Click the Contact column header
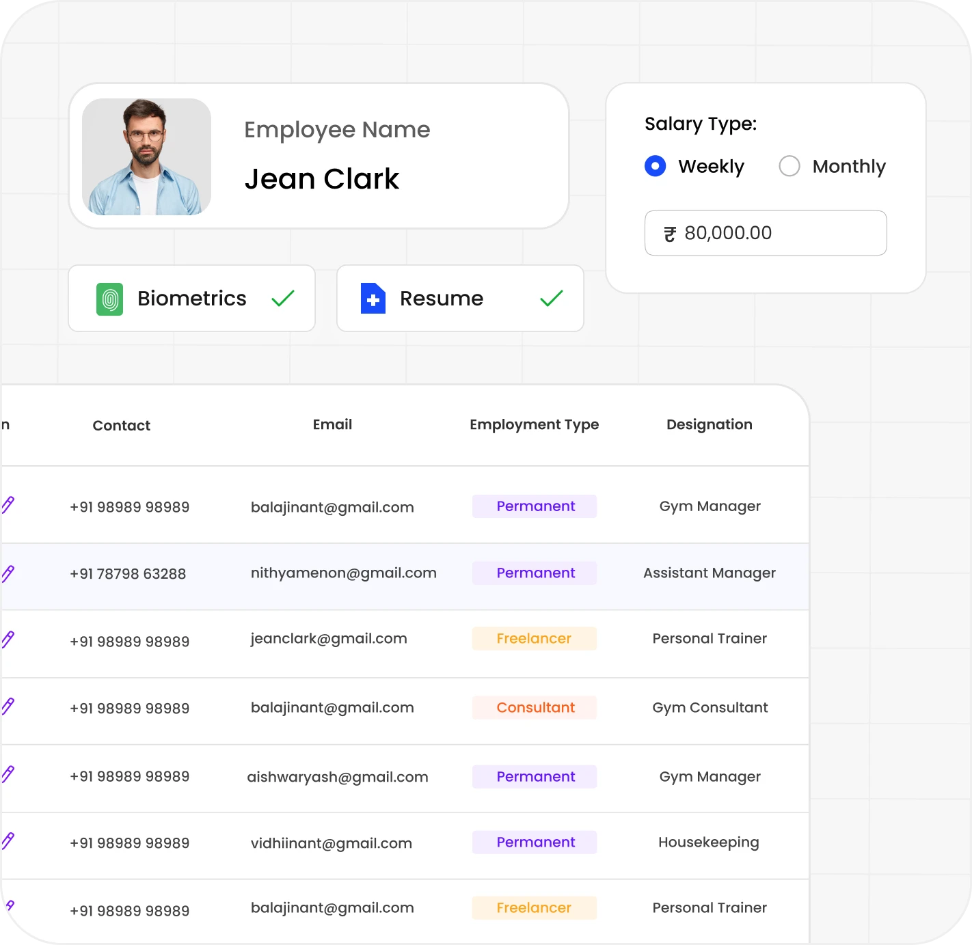 pyautogui.click(x=122, y=426)
